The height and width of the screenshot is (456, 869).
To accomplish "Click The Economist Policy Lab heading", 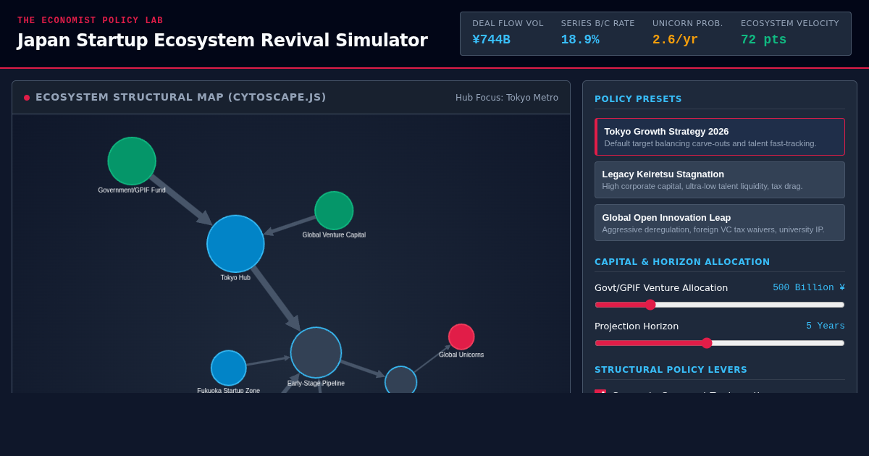I will (91, 21).
